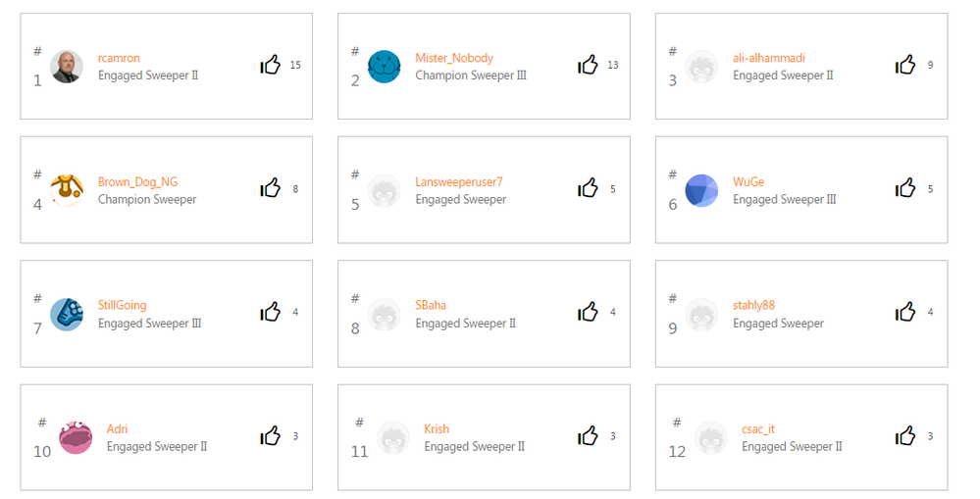Open rcamron's profile link

pos(119,58)
